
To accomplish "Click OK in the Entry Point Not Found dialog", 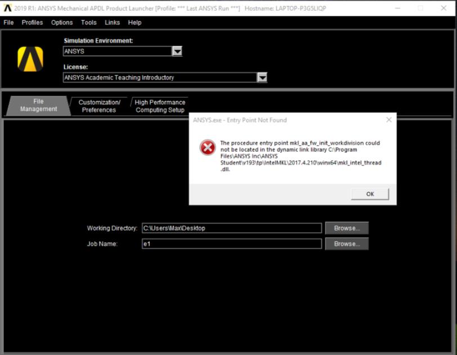I will coord(370,194).
